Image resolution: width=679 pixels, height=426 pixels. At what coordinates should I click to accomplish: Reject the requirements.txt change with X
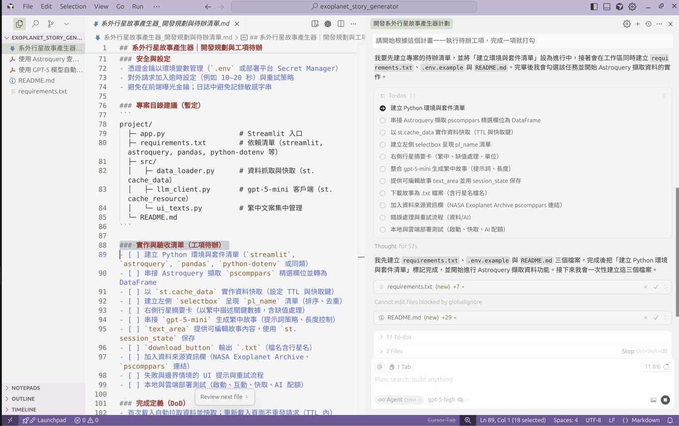tap(646, 287)
